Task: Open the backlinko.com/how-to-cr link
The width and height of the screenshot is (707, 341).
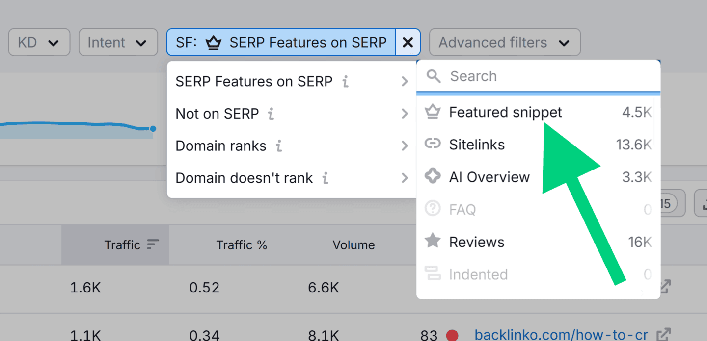Action: pos(561,335)
